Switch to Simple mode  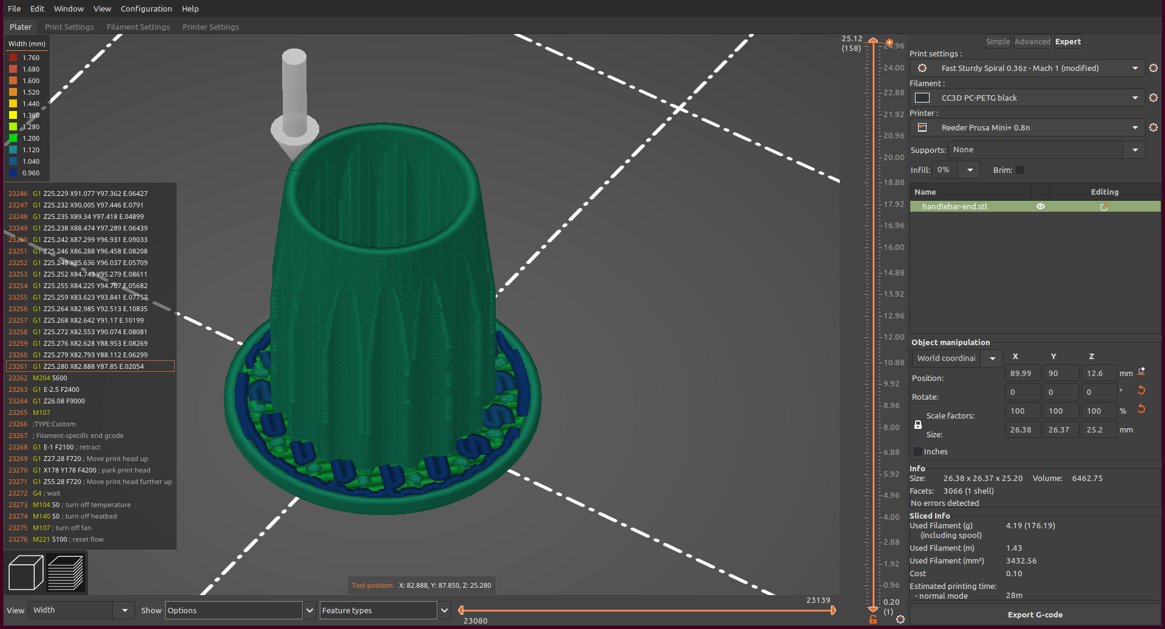coord(998,41)
